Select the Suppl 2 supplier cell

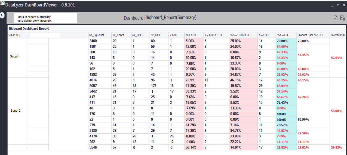(16, 111)
